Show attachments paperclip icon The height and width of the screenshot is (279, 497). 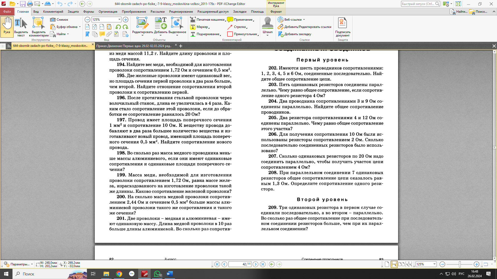click(x=109, y=34)
